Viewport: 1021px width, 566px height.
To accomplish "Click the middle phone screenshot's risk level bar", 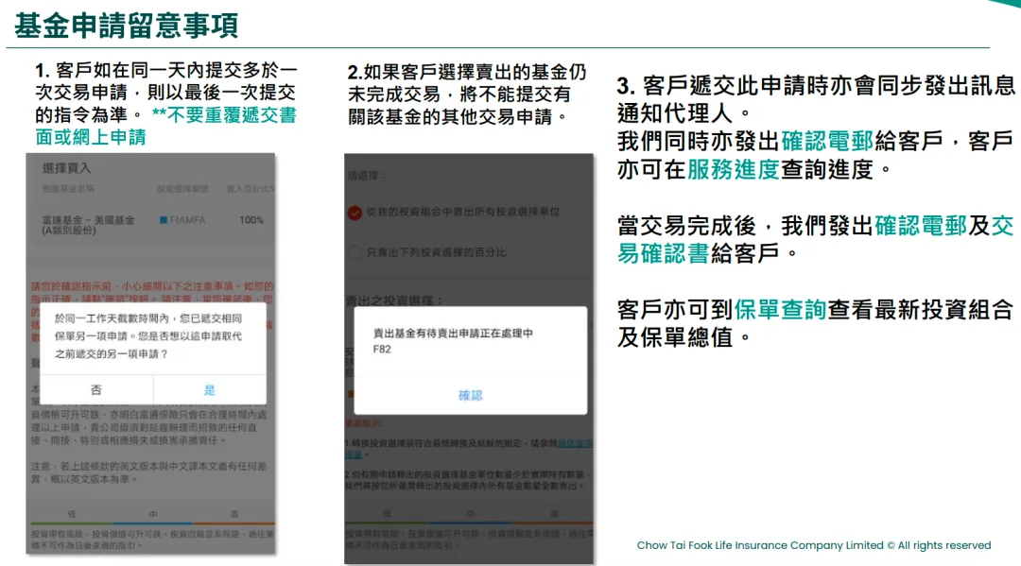I will [469, 523].
